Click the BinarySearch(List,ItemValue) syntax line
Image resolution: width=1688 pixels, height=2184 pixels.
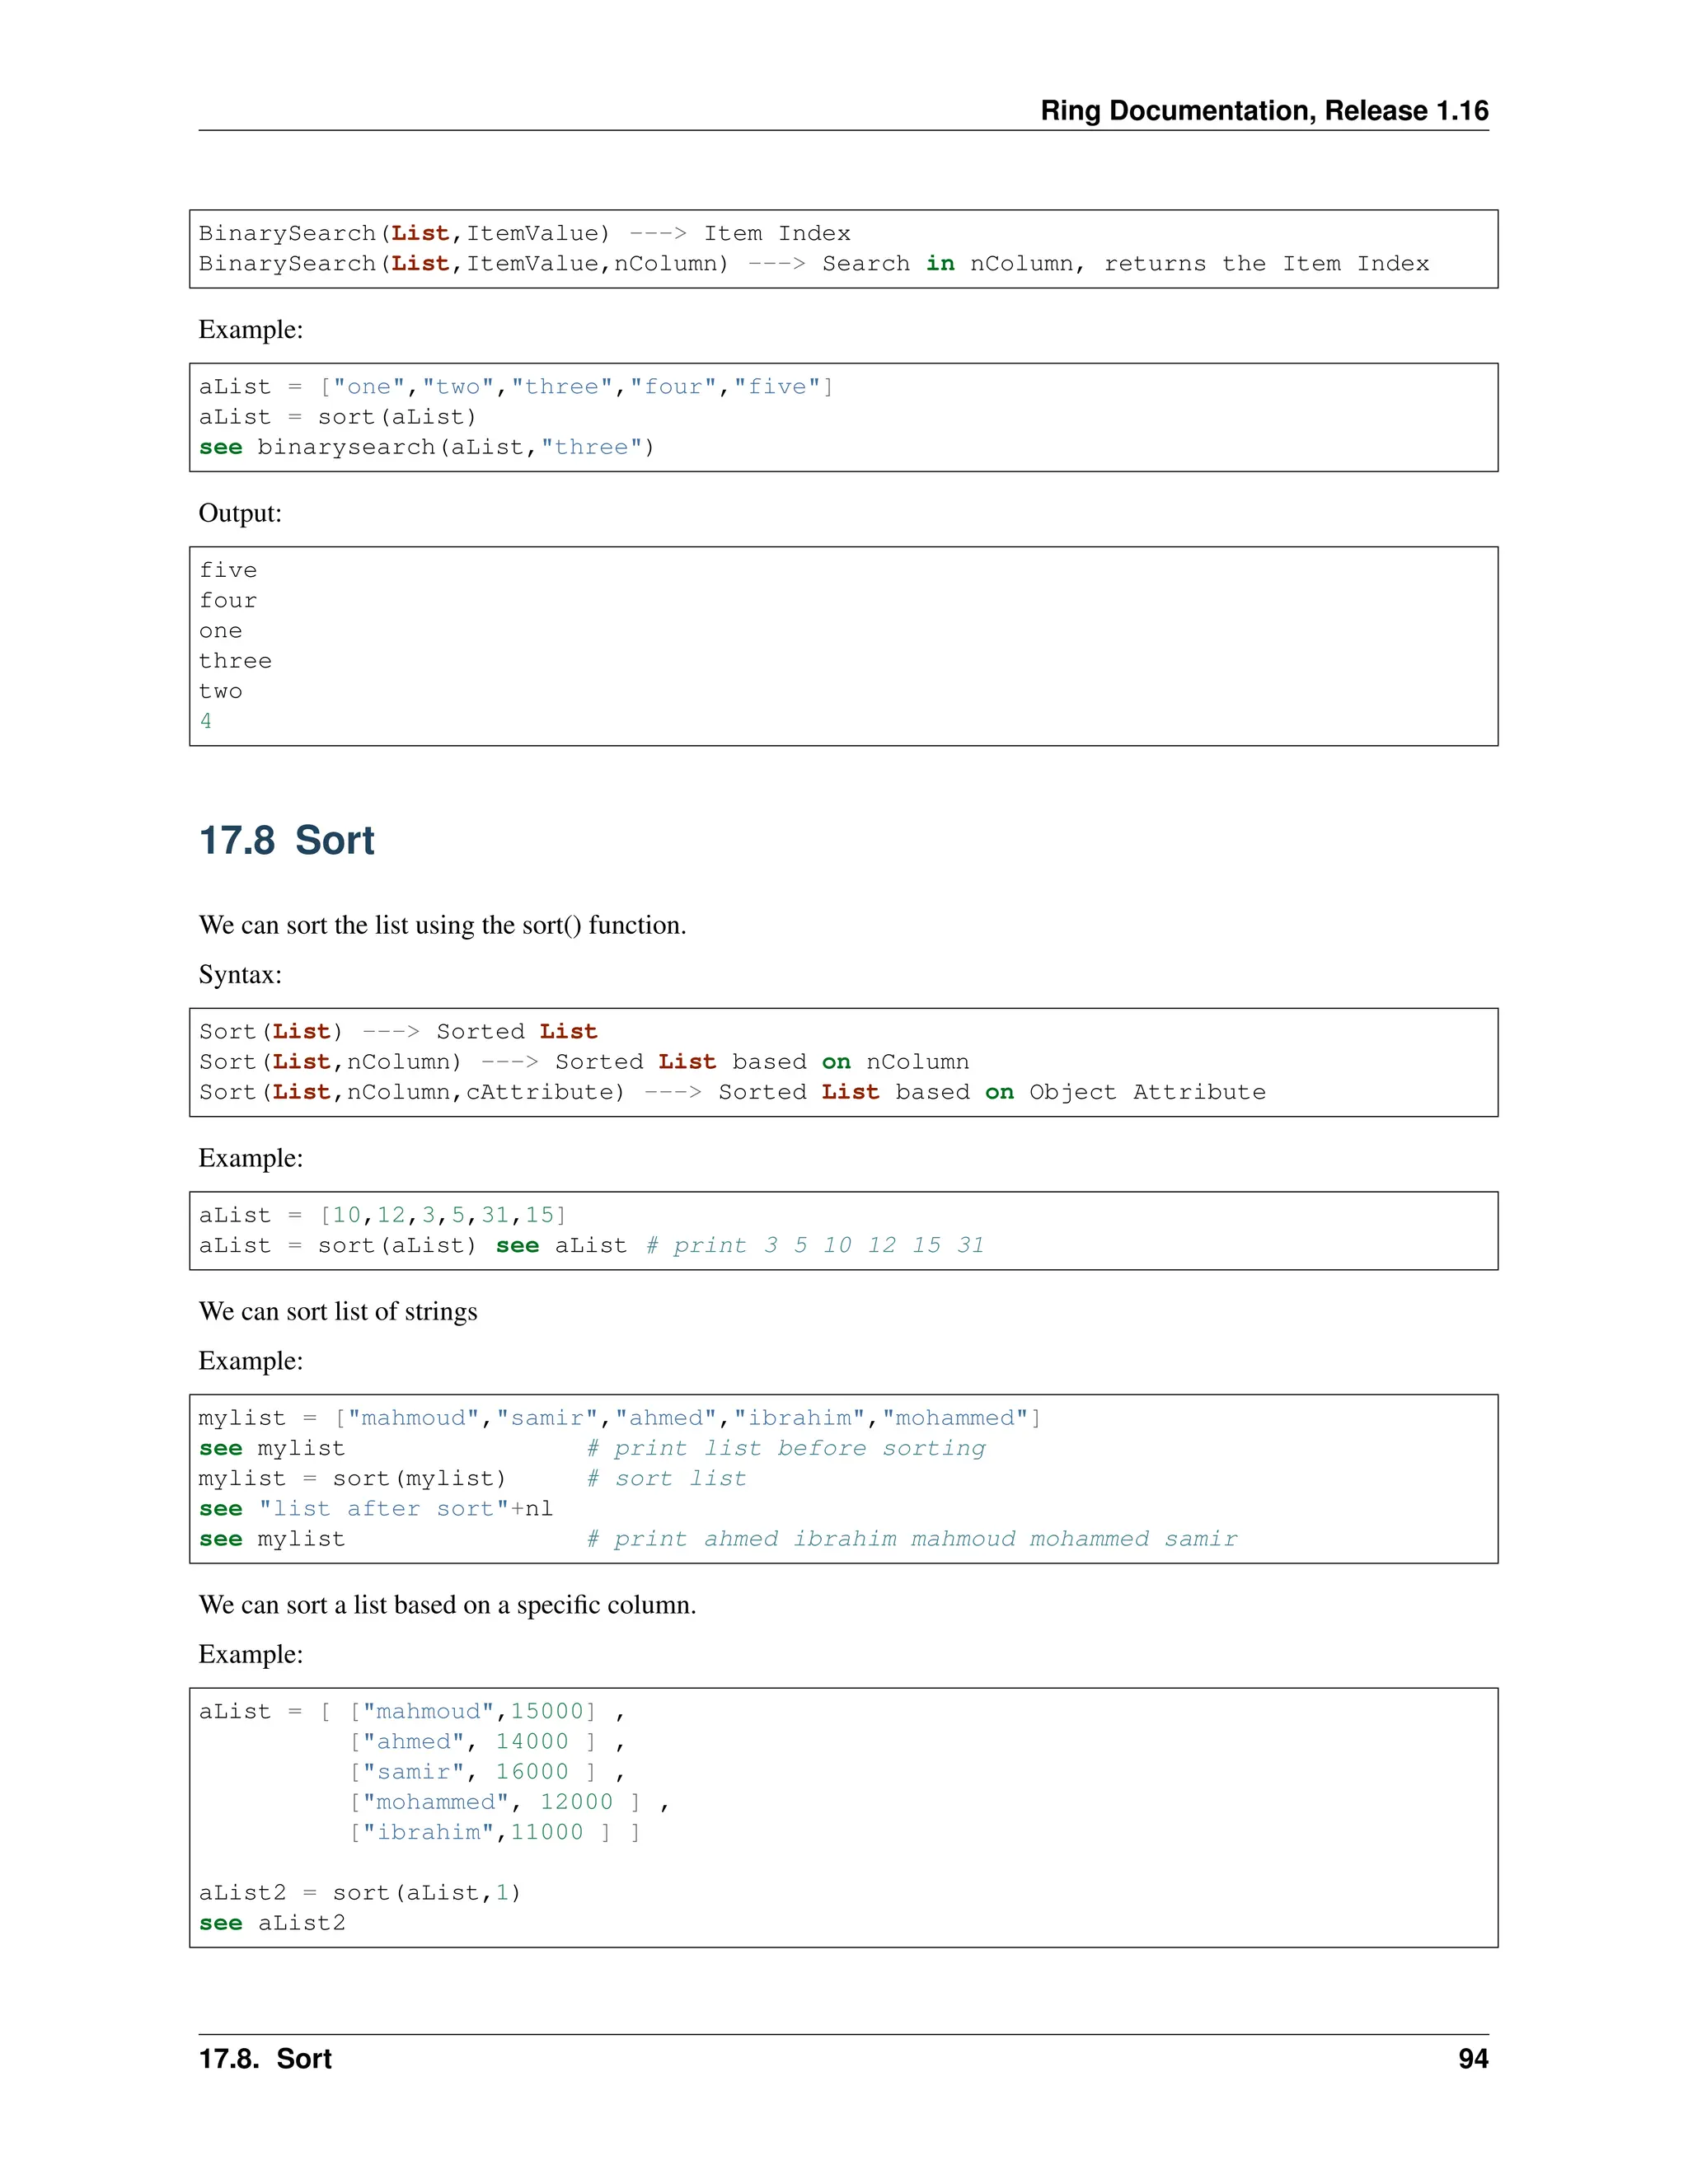click(x=524, y=233)
